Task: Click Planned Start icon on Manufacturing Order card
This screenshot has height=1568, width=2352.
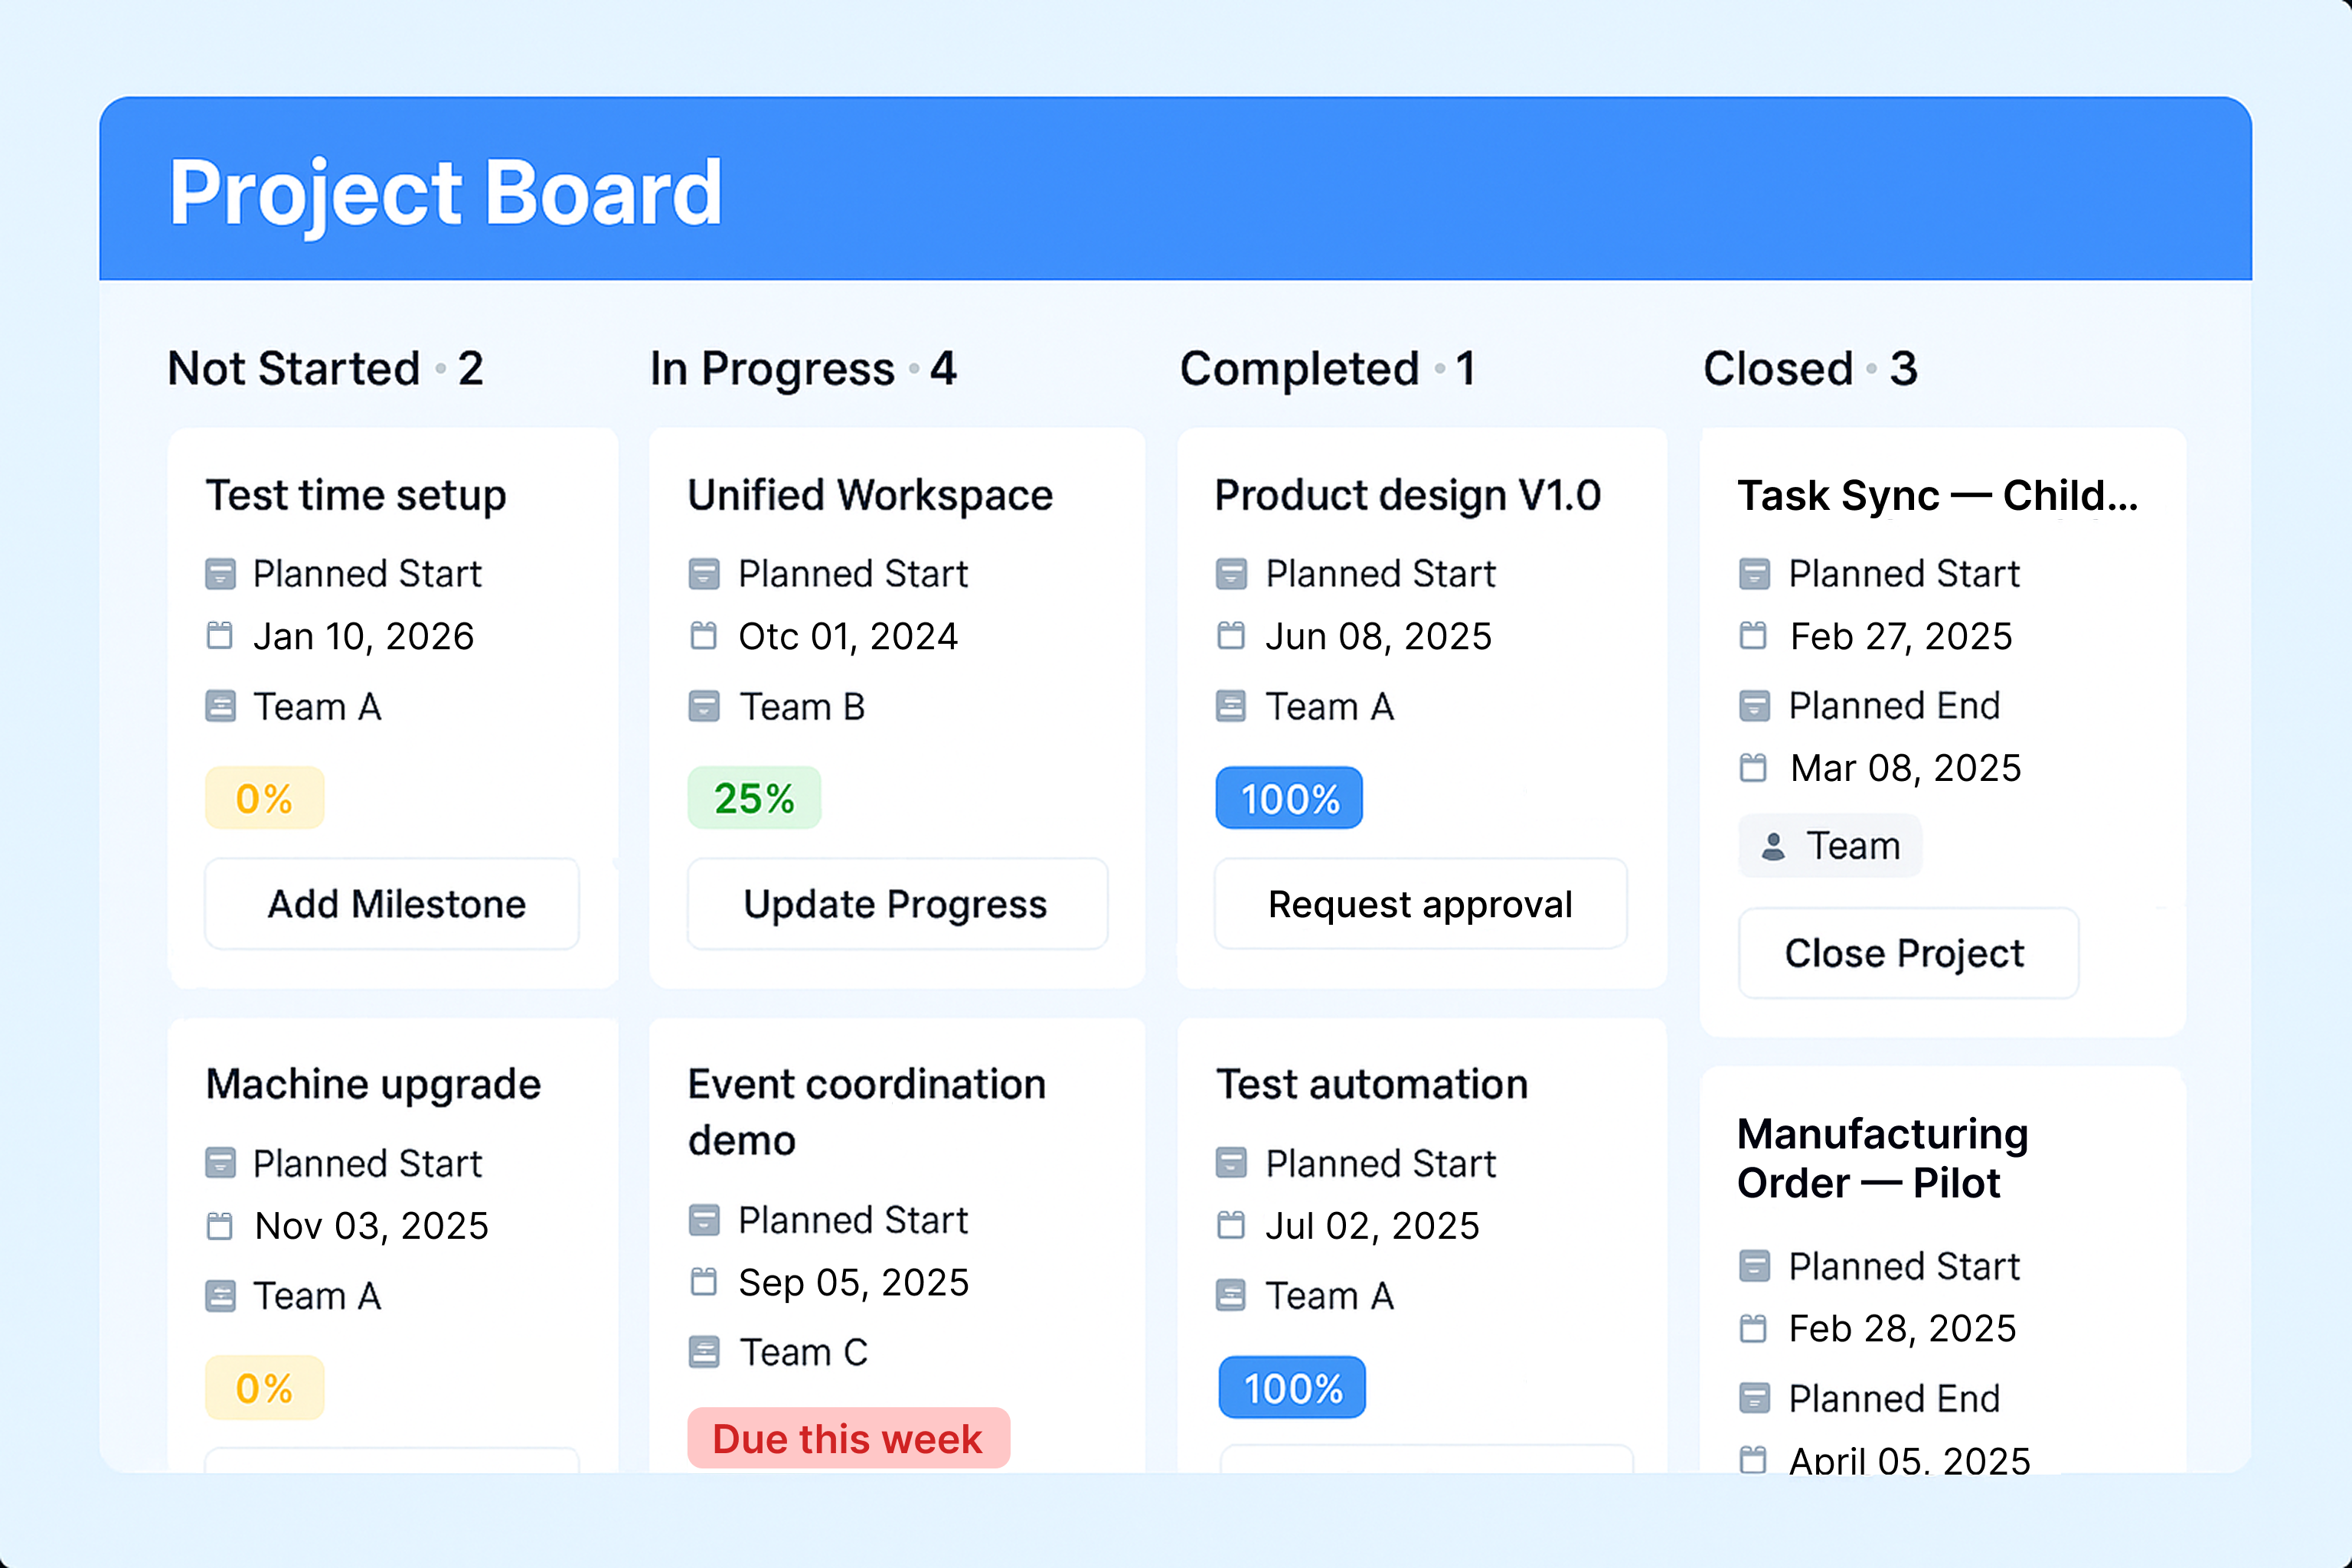Action: pyautogui.click(x=1754, y=1266)
